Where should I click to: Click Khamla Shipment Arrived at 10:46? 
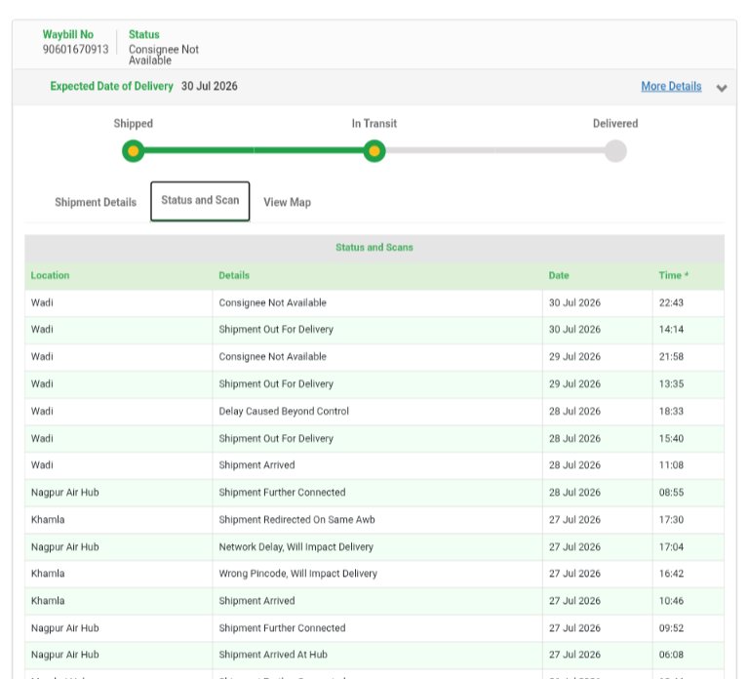[x=374, y=601]
